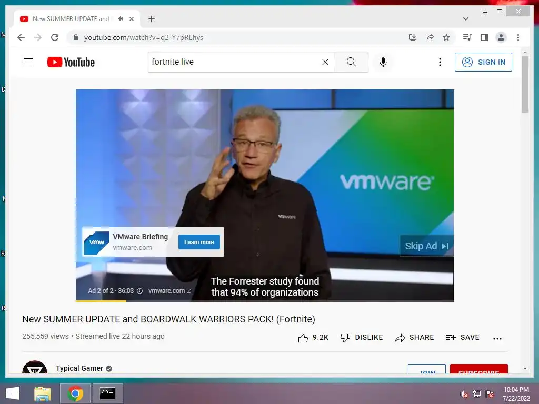Open the SHARE button
539x404 pixels.
[x=414, y=338]
